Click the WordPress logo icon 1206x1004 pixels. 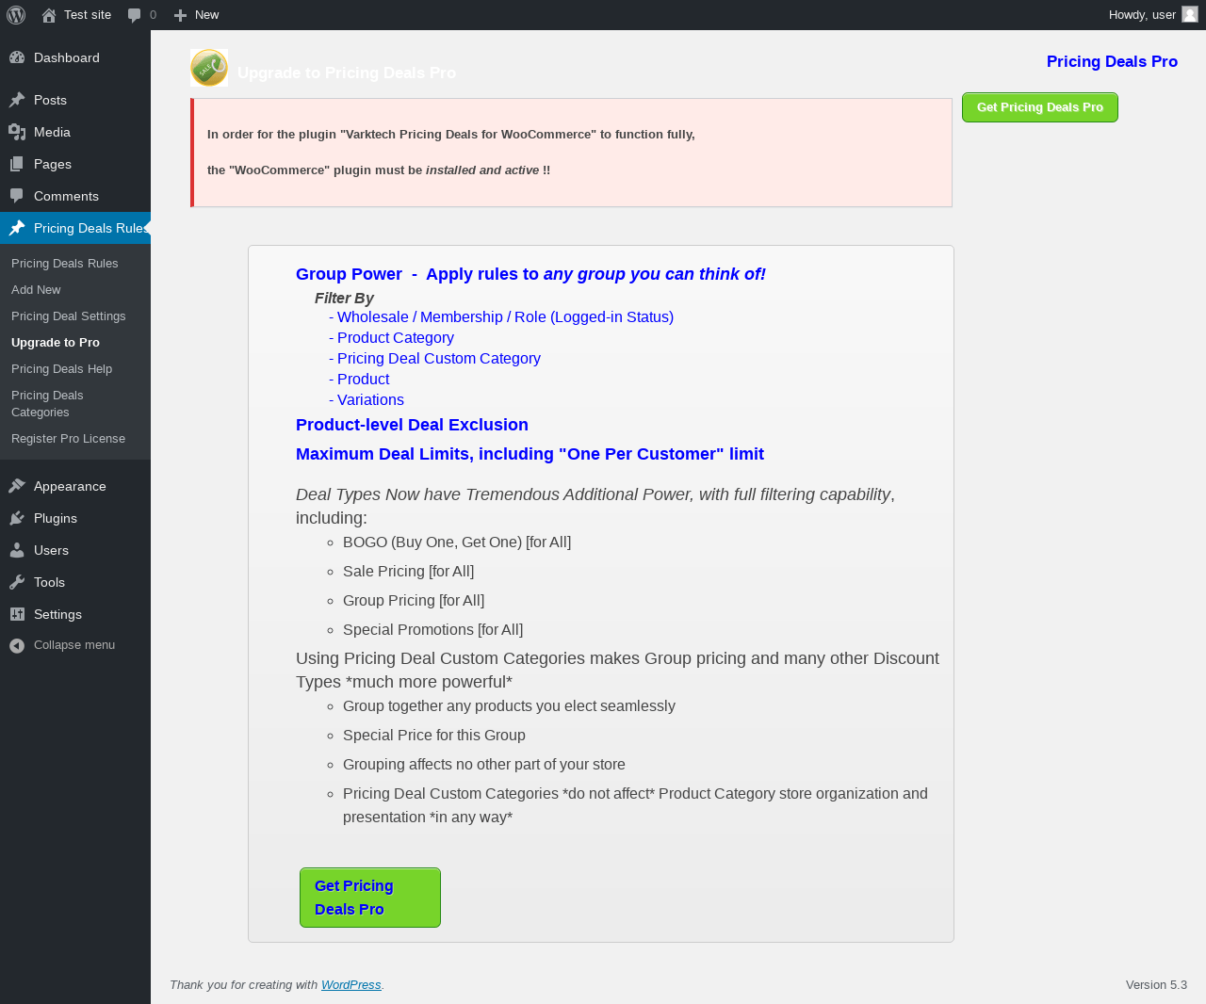[16, 15]
